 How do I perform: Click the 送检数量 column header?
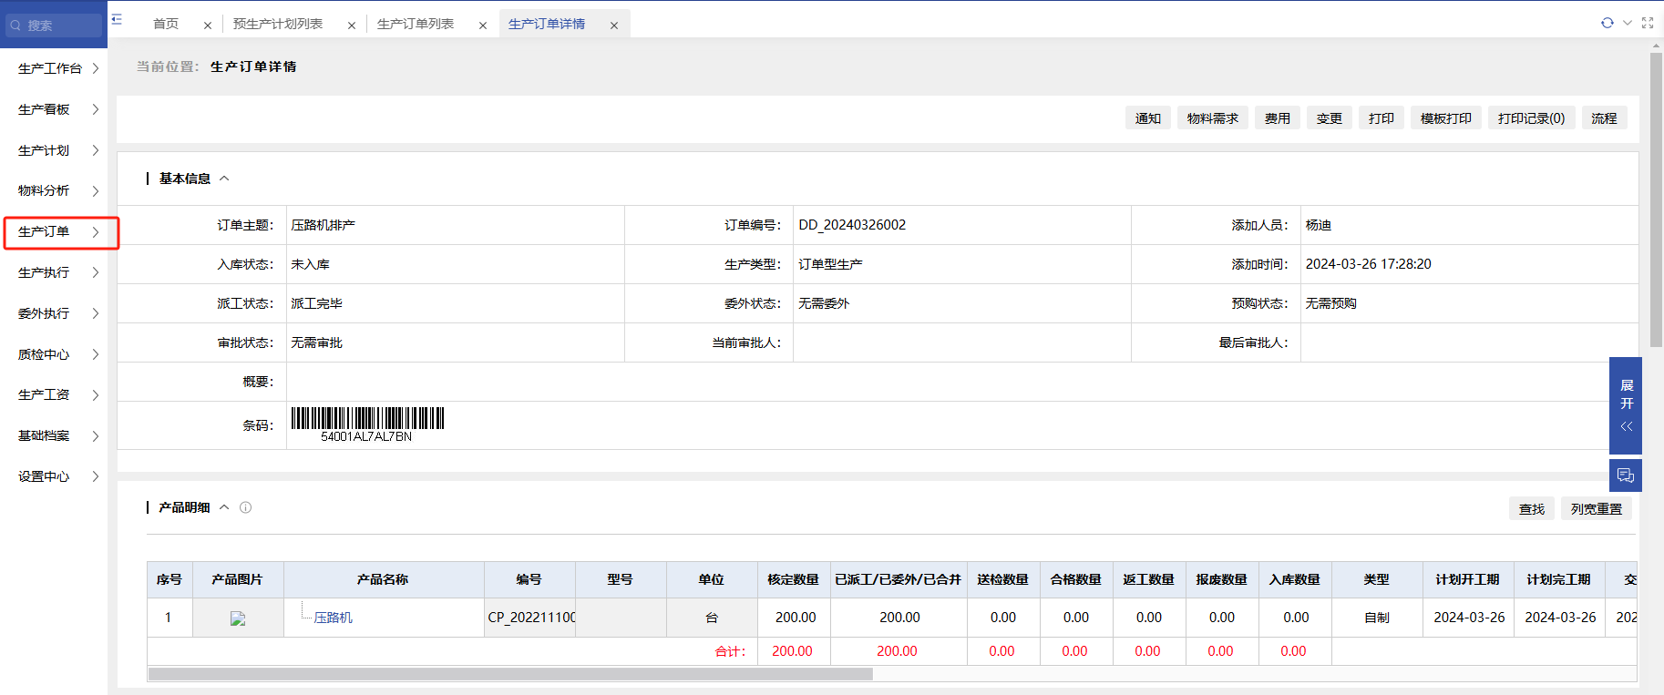1003,579
